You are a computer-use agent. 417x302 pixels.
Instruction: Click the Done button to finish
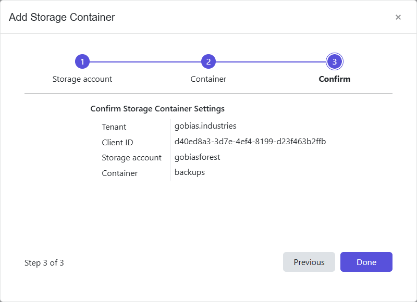366,262
